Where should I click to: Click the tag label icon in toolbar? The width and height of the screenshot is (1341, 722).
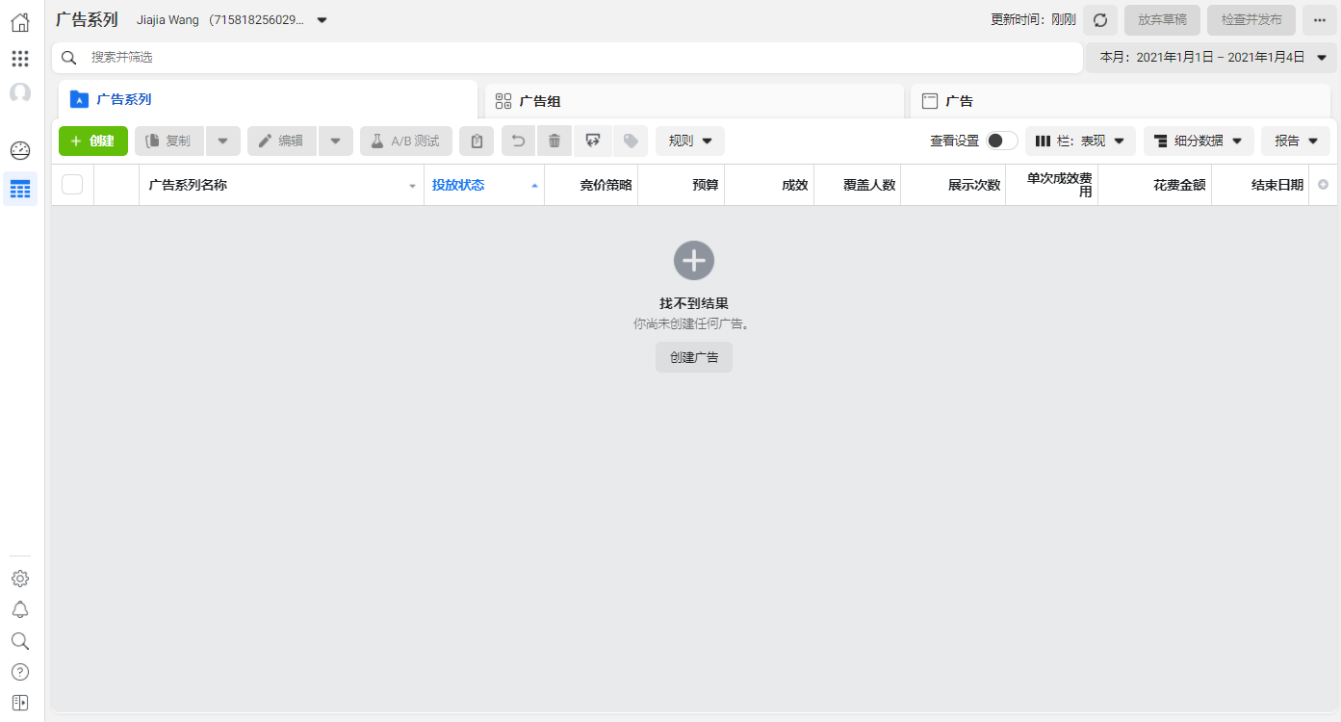tap(631, 142)
